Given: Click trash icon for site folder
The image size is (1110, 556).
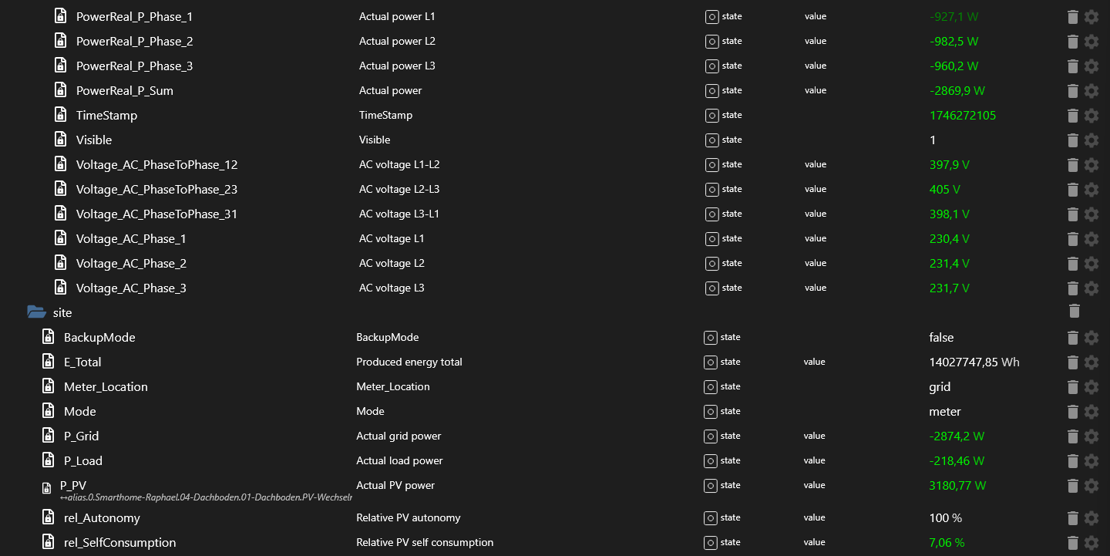Looking at the screenshot, I should tap(1075, 312).
